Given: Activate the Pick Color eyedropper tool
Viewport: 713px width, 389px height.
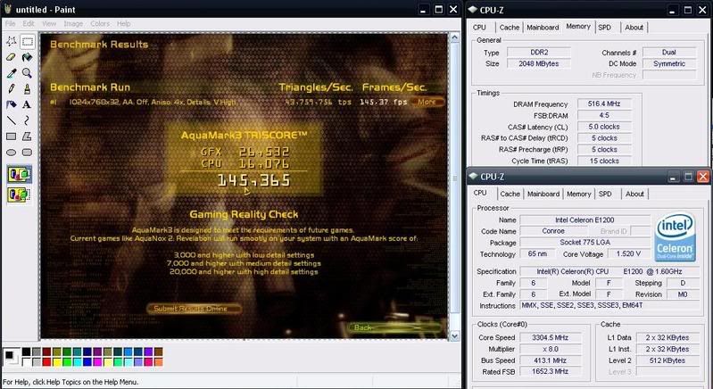Looking at the screenshot, I should [12, 73].
